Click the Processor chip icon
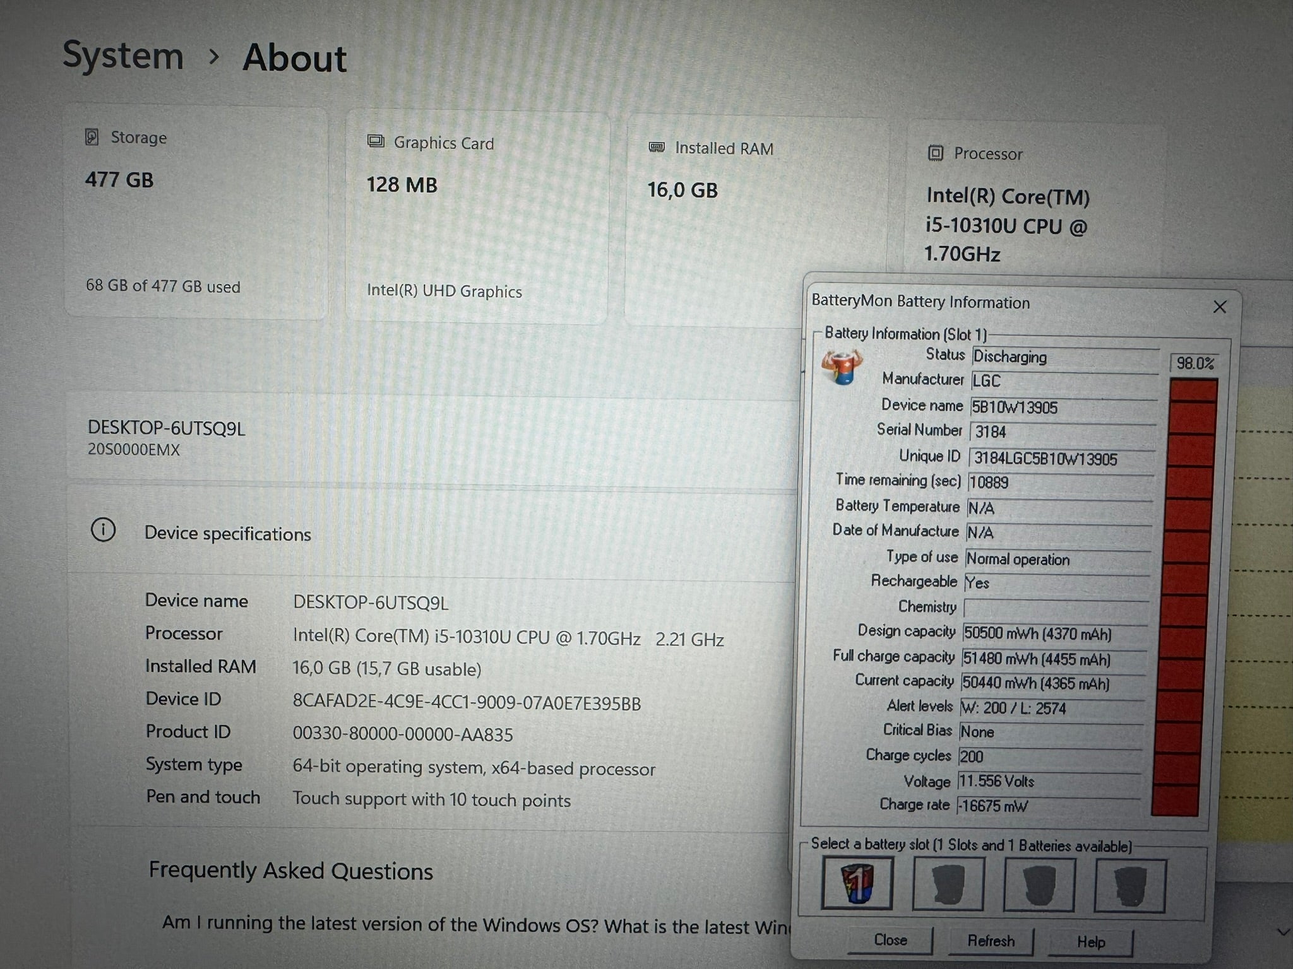Image resolution: width=1293 pixels, height=969 pixels. pos(934,153)
